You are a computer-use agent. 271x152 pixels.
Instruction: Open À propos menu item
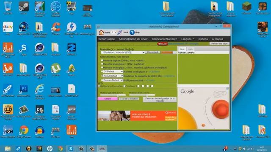pyautogui.click(x=217, y=39)
